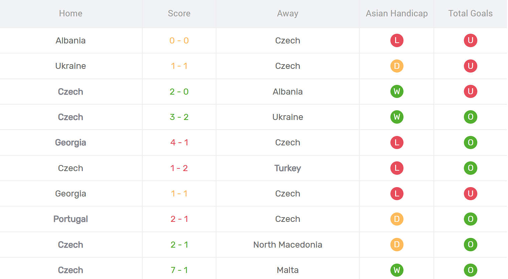Click the L handicap badge for Georgia 4-1 Czech

[397, 142]
